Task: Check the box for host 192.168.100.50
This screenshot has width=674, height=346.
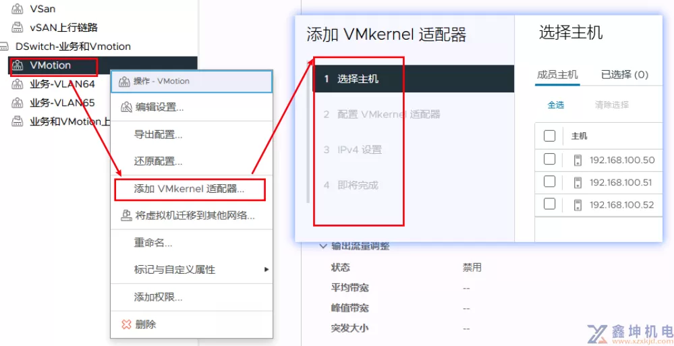Action: click(x=549, y=159)
